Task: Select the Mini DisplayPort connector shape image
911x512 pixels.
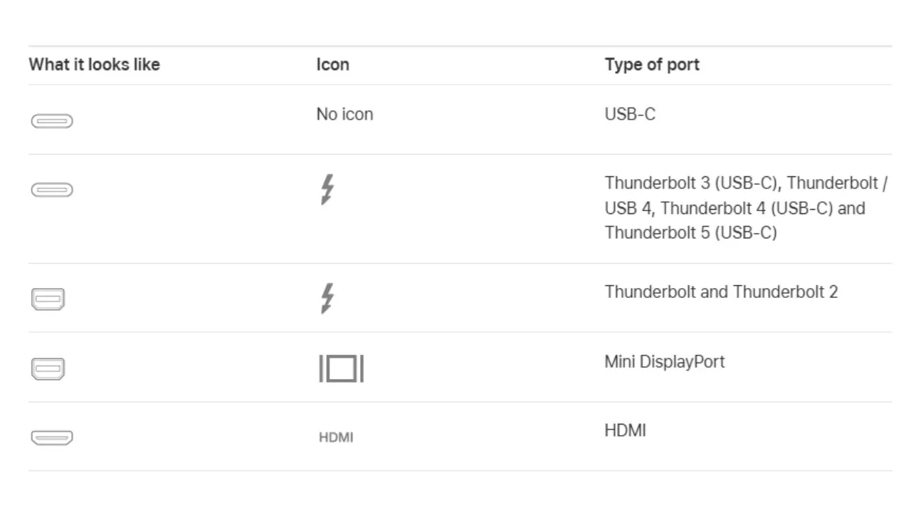Action: 48,369
